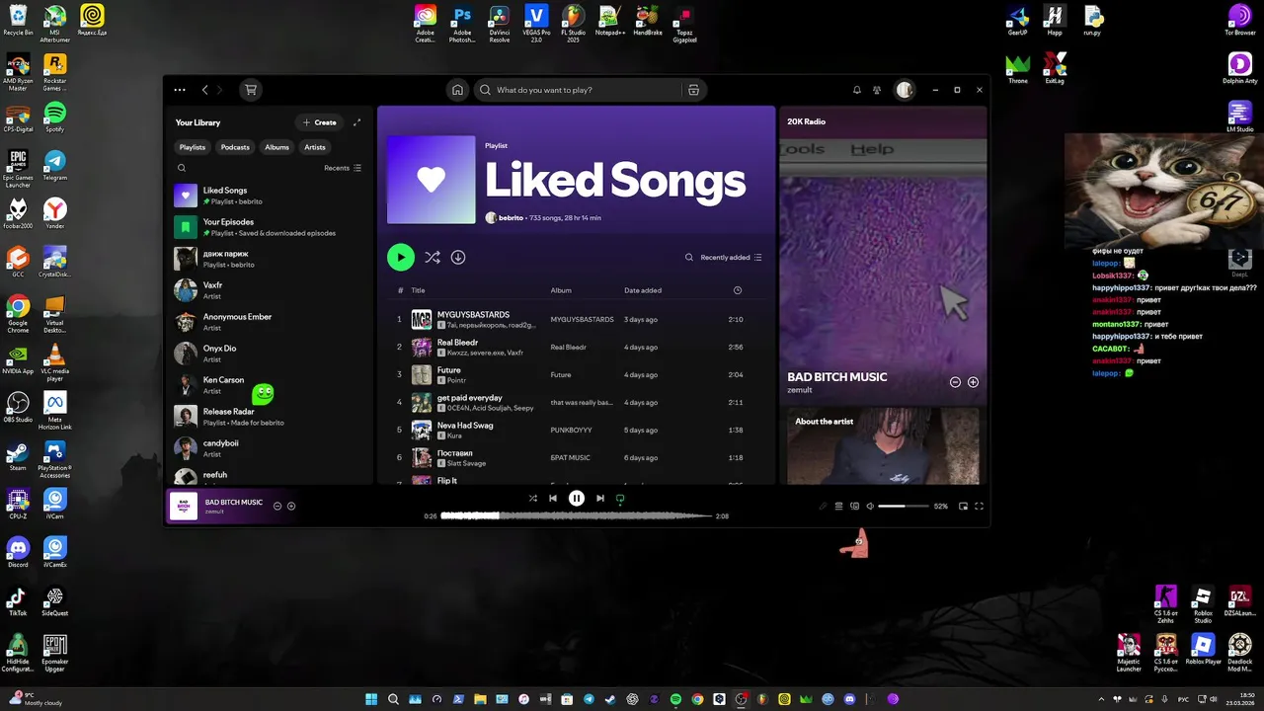Viewport: 1264px width, 711px height.
Task: Click the now-playing bar album thumbnail
Action: tap(184, 506)
